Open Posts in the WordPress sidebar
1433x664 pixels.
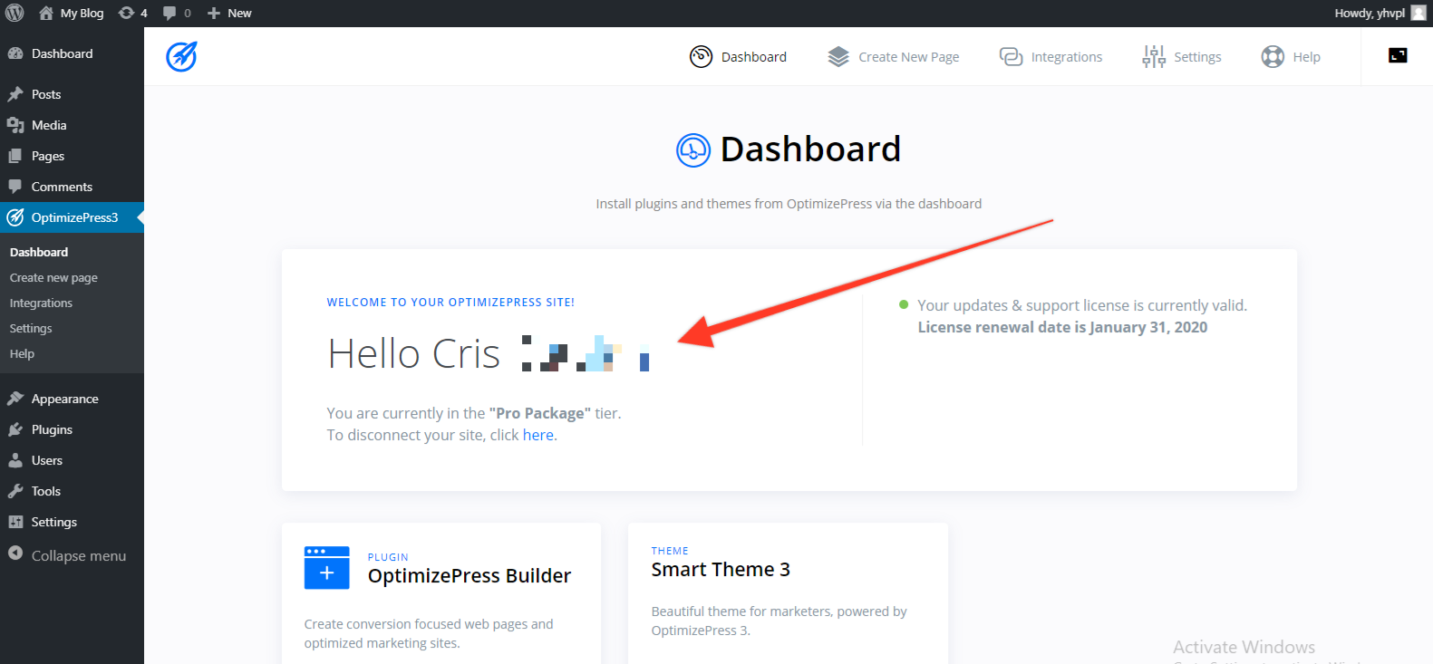(x=46, y=94)
